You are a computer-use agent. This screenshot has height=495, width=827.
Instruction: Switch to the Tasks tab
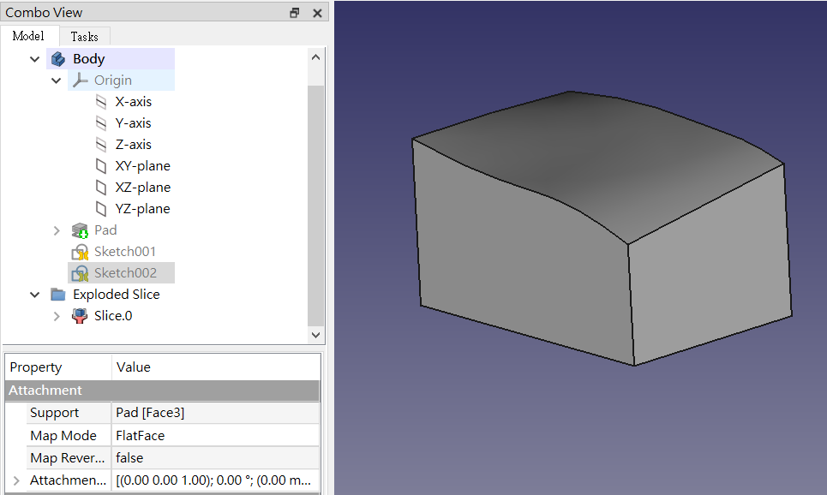(x=84, y=36)
